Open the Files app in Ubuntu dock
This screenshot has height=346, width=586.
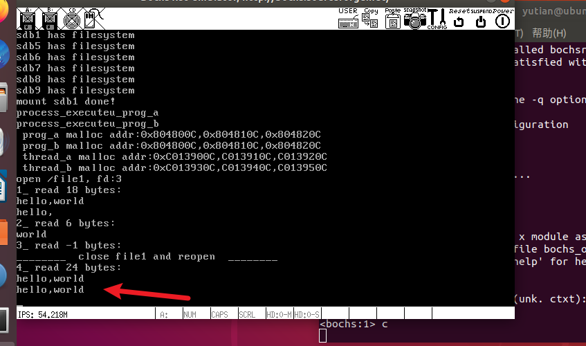click(x=4, y=95)
